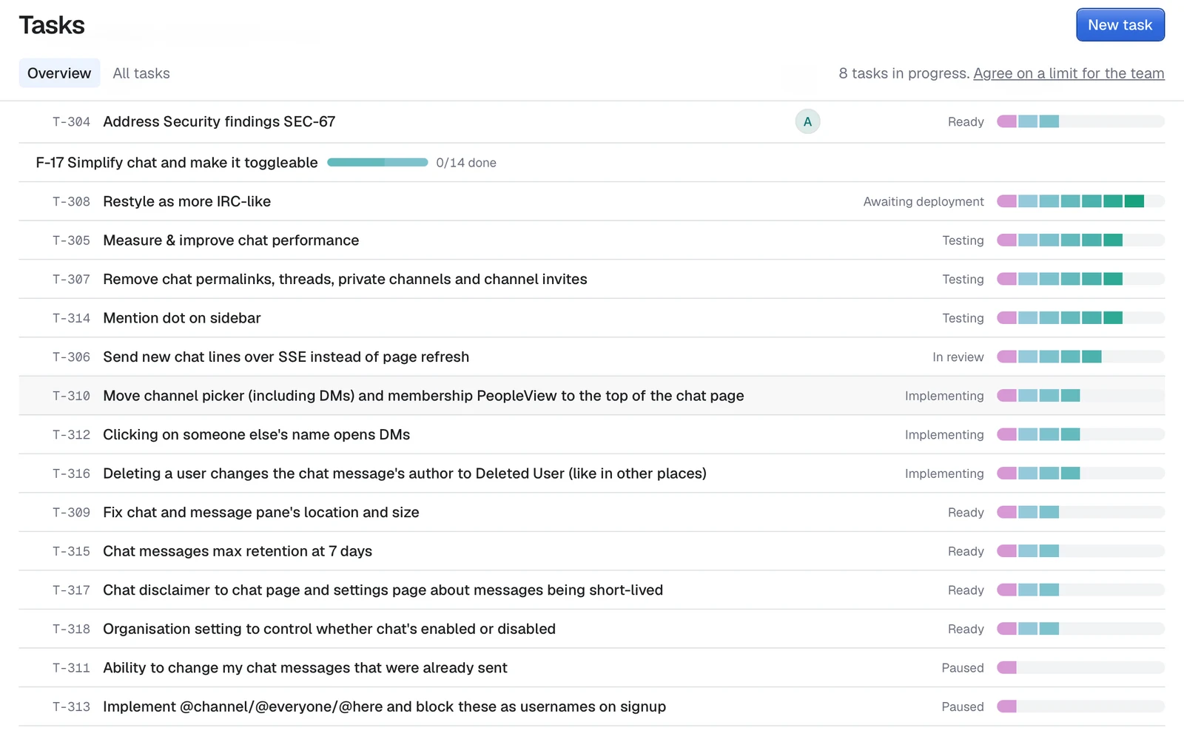
Task: Open task Restyle as more IRC-like
Action: [186, 201]
